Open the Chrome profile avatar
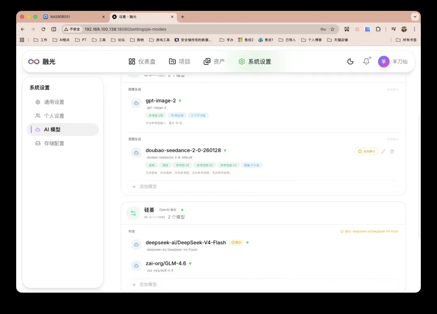This screenshot has height=314, width=437. pos(404,29)
